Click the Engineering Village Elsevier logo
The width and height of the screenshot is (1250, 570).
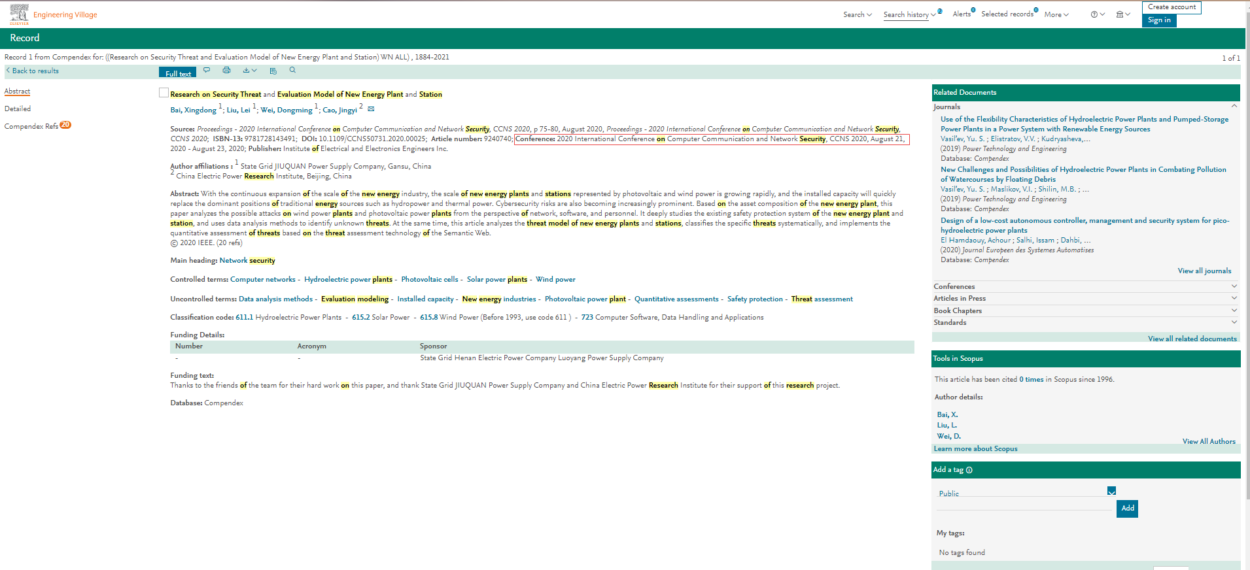[x=20, y=14]
